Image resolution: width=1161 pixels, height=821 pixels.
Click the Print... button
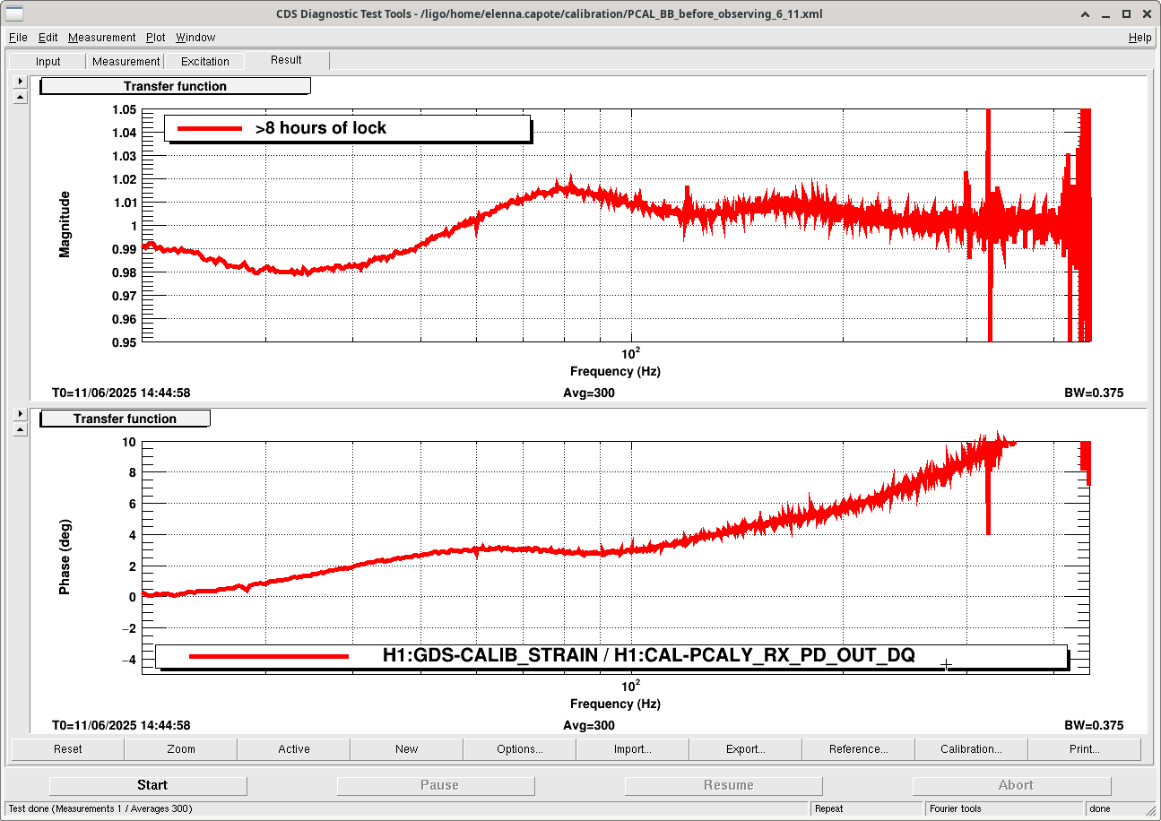click(x=1085, y=749)
